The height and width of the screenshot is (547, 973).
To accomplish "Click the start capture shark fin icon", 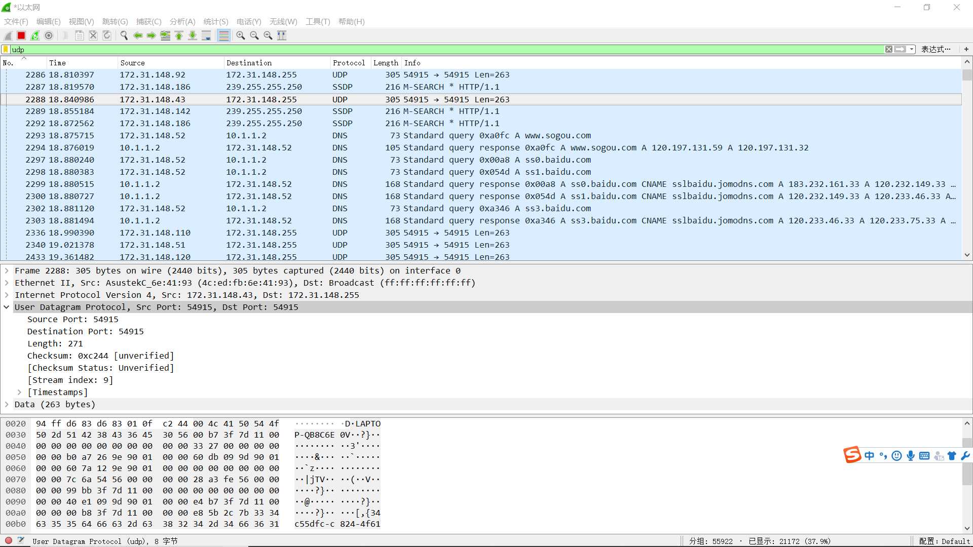I will tap(8, 35).
